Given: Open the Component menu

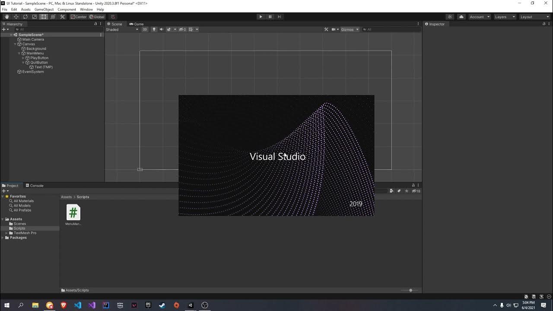Looking at the screenshot, I should (67, 10).
